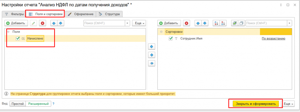Check all sortings icon
Image resolution: width=300 pixels, height=112 pixels.
(x=235, y=23)
